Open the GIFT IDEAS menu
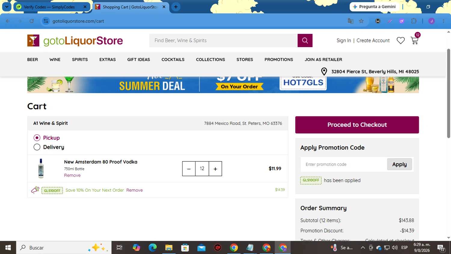The width and height of the screenshot is (451, 254). [139, 59]
